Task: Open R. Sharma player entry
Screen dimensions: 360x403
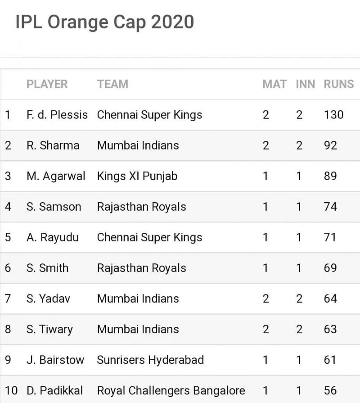Action: [53, 145]
